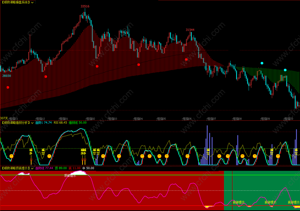
Task: Click the 33516 high price label
Action: point(85,6)
